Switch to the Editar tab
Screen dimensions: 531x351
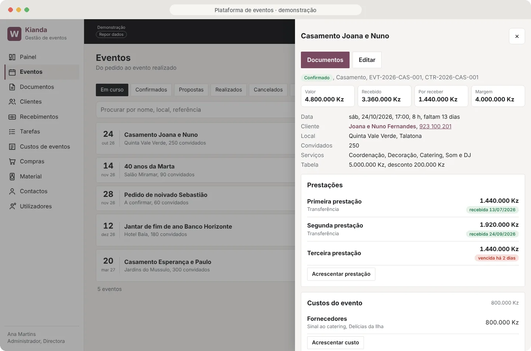[367, 60]
